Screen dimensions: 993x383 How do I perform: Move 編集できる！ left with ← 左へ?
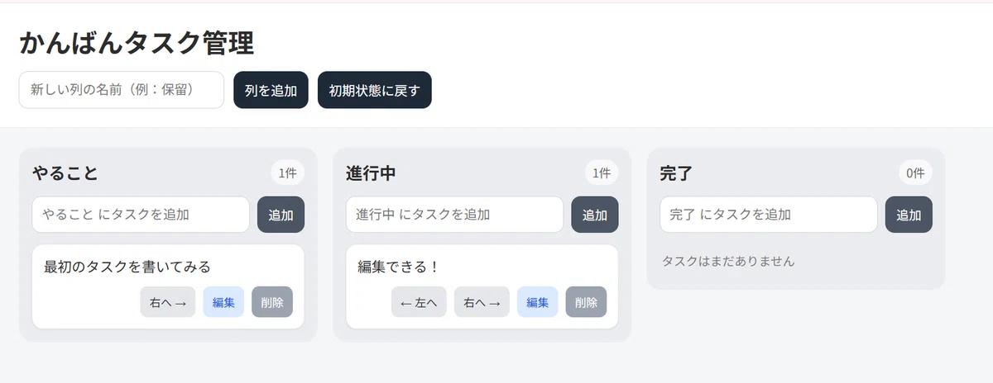[x=419, y=302]
